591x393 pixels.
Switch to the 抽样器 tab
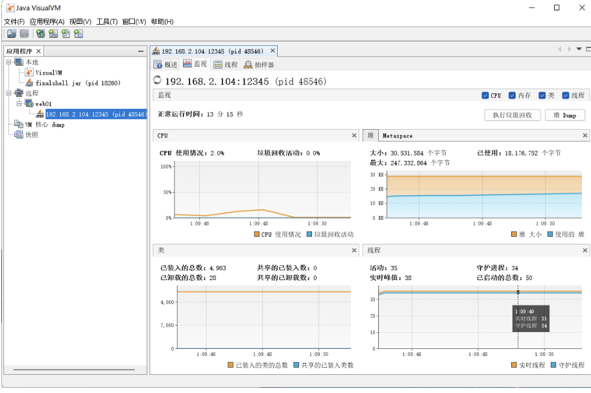point(259,64)
